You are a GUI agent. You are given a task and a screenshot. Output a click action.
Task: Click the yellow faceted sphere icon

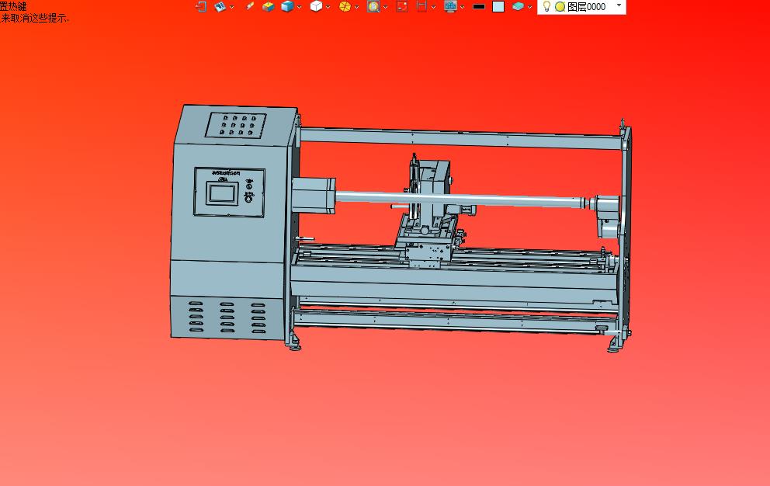point(345,6)
